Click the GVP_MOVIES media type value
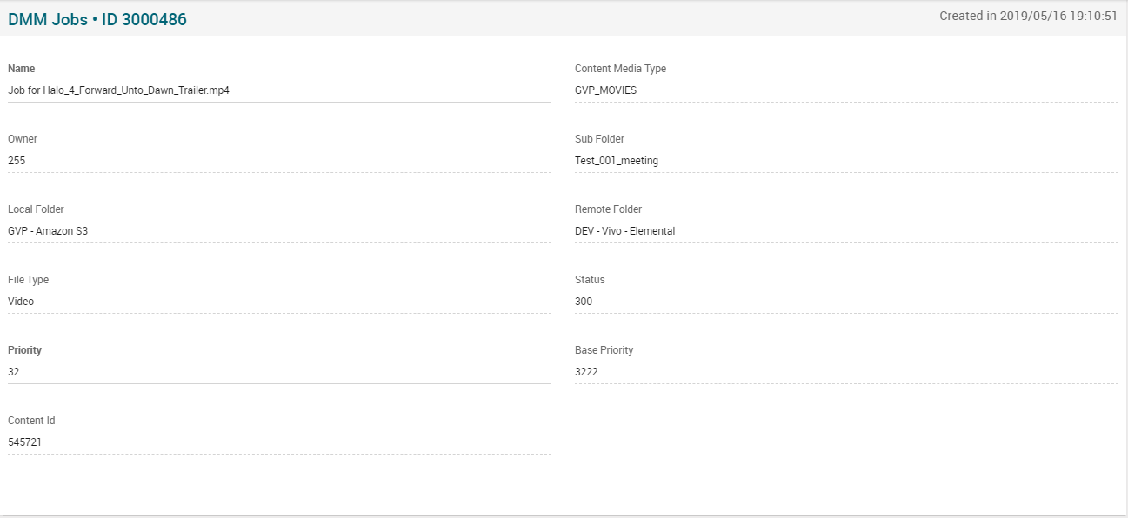The height and width of the screenshot is (518, 1128). [x=605, y=90]
